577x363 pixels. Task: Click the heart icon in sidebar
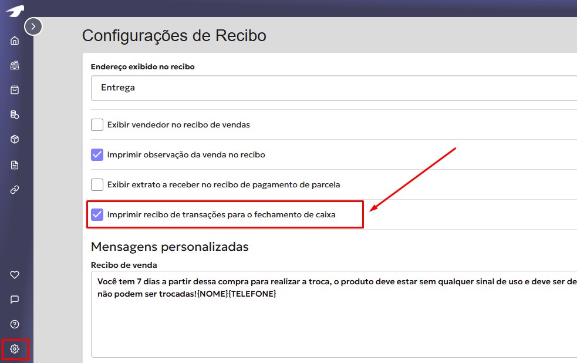click(x=15, y=274)
